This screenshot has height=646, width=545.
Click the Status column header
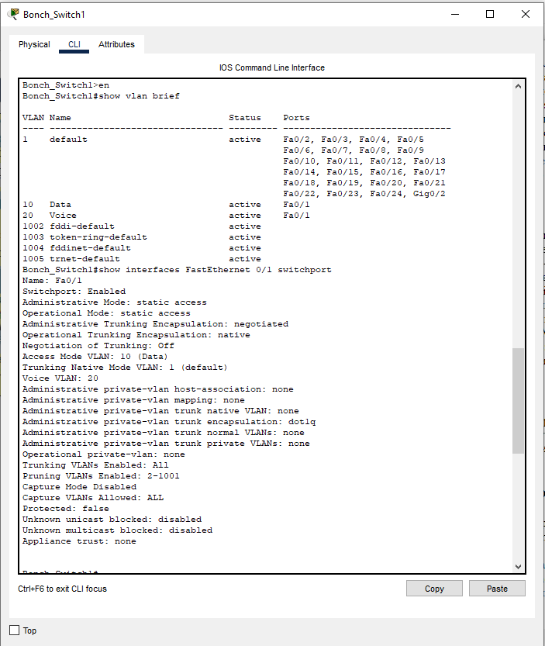click(x=245, y=118)
